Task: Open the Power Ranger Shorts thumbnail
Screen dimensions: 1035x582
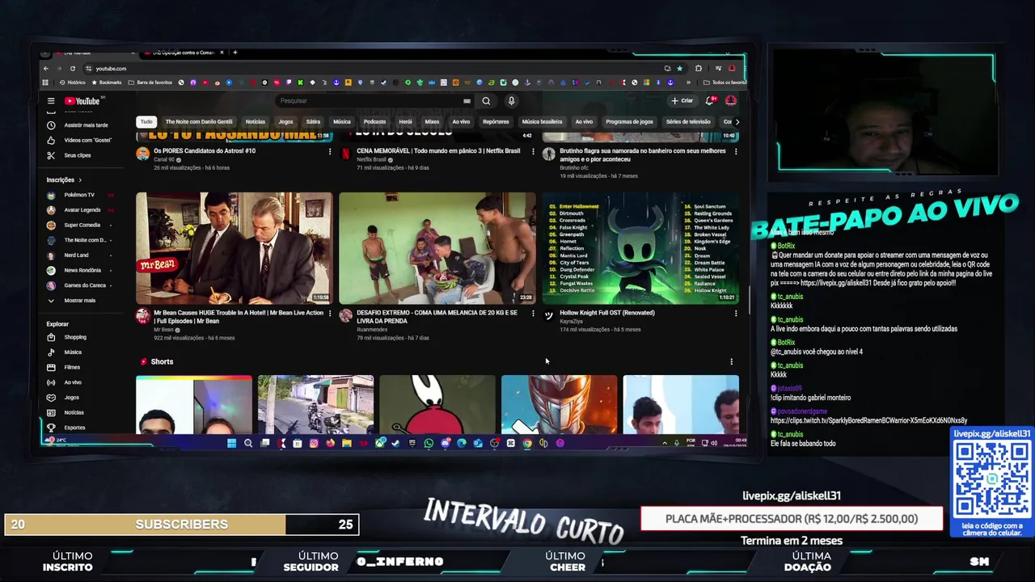Action: pos(559,404)
